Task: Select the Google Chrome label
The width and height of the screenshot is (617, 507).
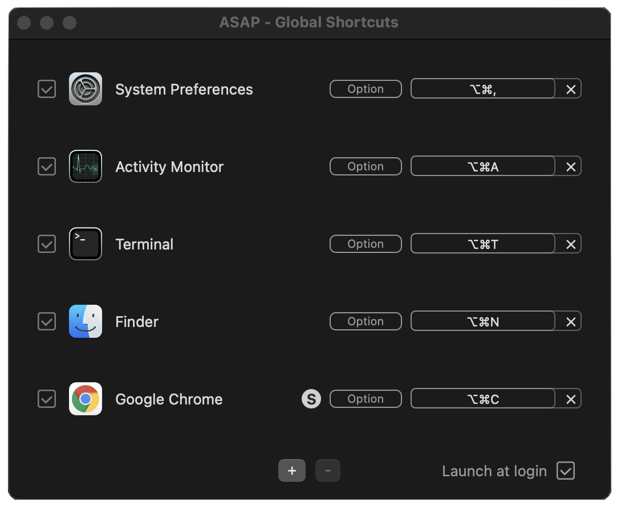Action: [x=169, y=399]
